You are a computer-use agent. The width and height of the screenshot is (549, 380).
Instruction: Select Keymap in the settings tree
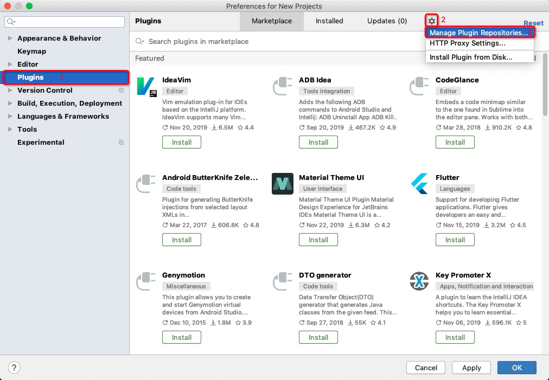[32, 51]
